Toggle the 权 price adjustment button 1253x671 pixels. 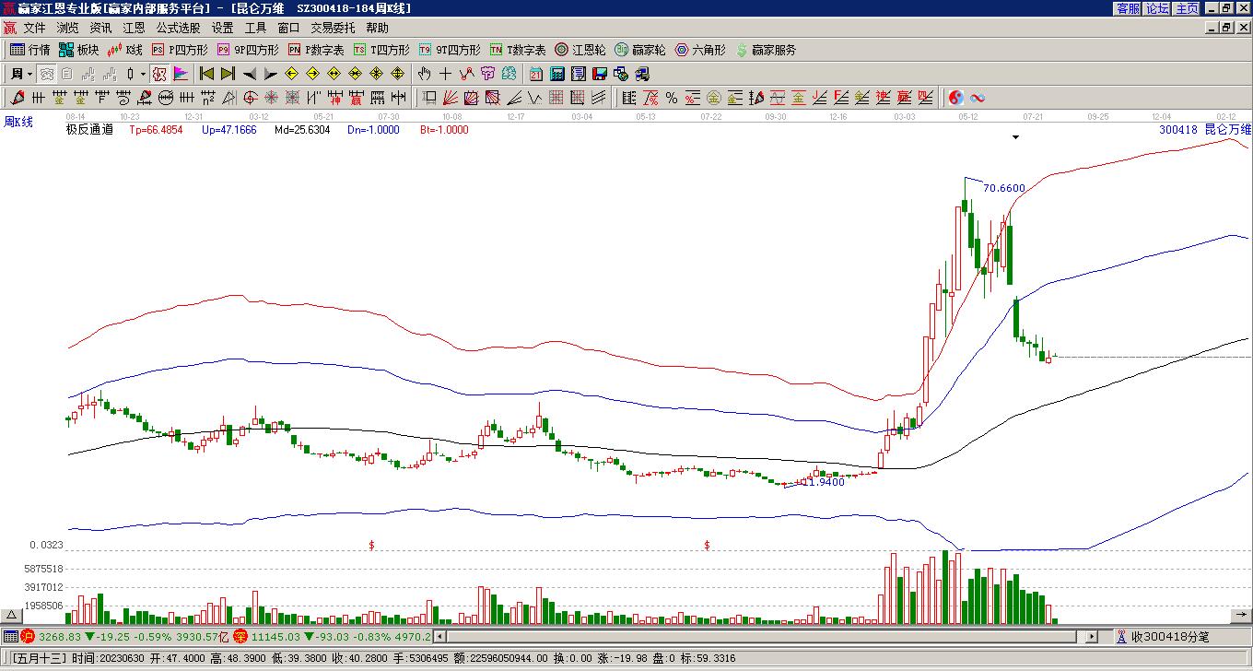pos(159,74)
